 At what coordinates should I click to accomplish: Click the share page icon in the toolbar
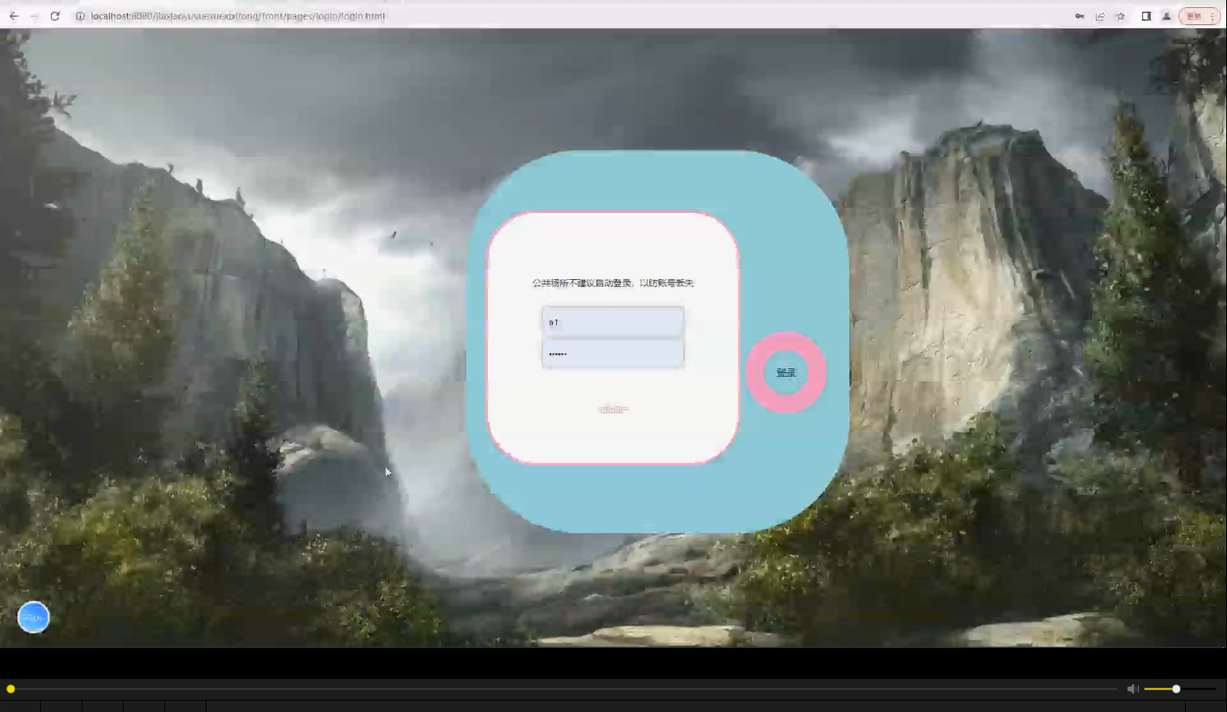1100,16
